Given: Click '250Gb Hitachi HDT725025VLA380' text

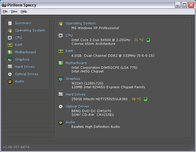Looking at the screenshot, I should point(99,99).
